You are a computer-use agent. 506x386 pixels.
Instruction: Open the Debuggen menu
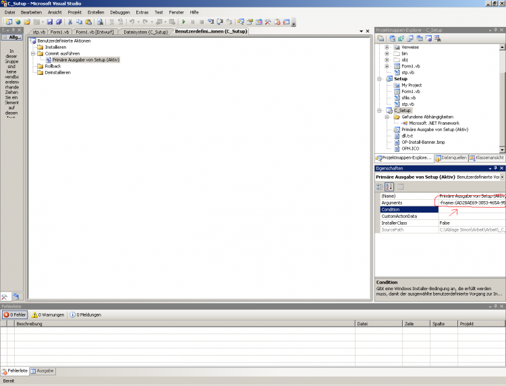click(120, 12)
